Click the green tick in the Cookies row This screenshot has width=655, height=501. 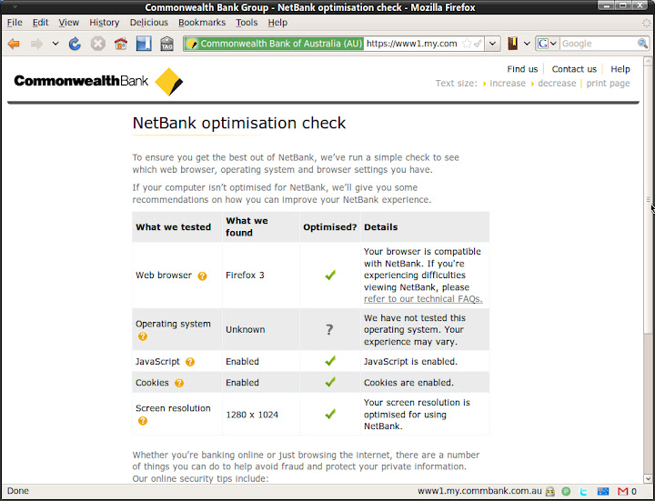pos(330,382)
